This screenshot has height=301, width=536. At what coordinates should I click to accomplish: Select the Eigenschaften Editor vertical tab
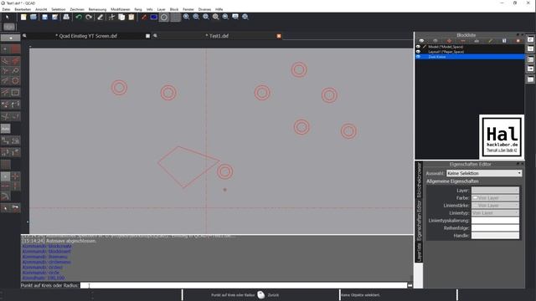point(419,220)
